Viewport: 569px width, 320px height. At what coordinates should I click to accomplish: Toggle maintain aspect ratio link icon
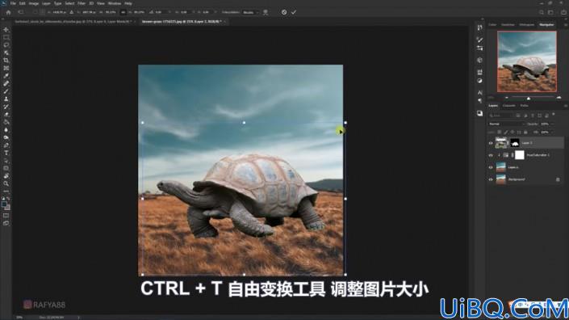click(123, 12)
